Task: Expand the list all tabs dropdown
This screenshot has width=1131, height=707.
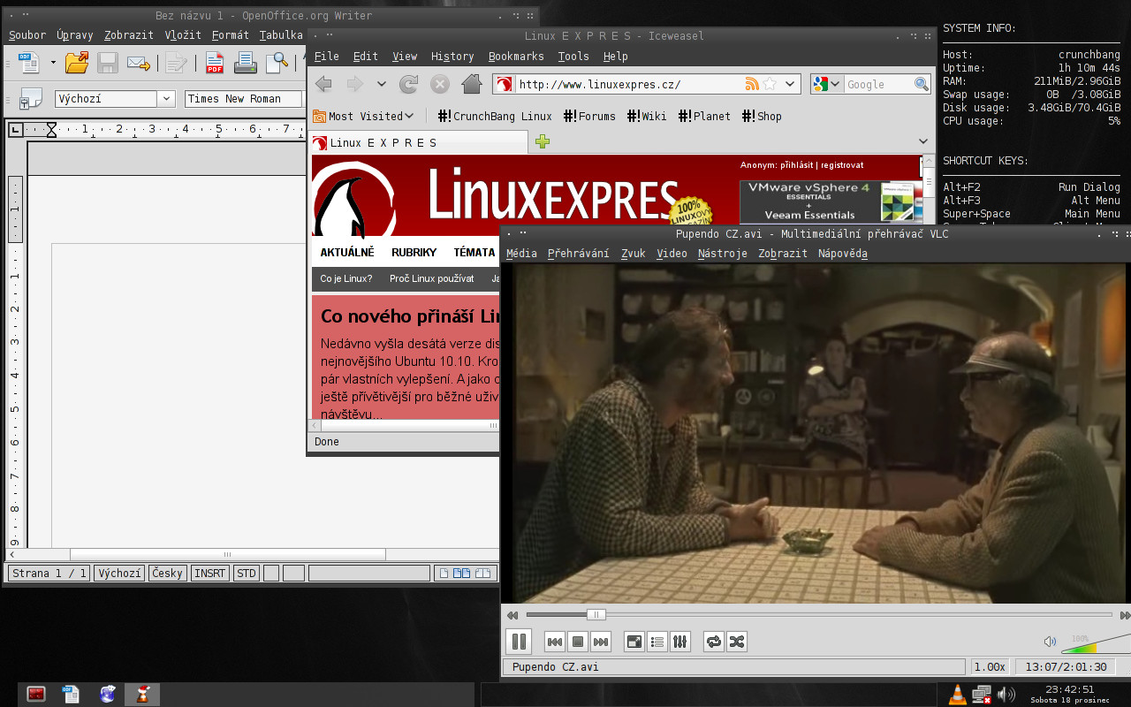Action: 923,141
